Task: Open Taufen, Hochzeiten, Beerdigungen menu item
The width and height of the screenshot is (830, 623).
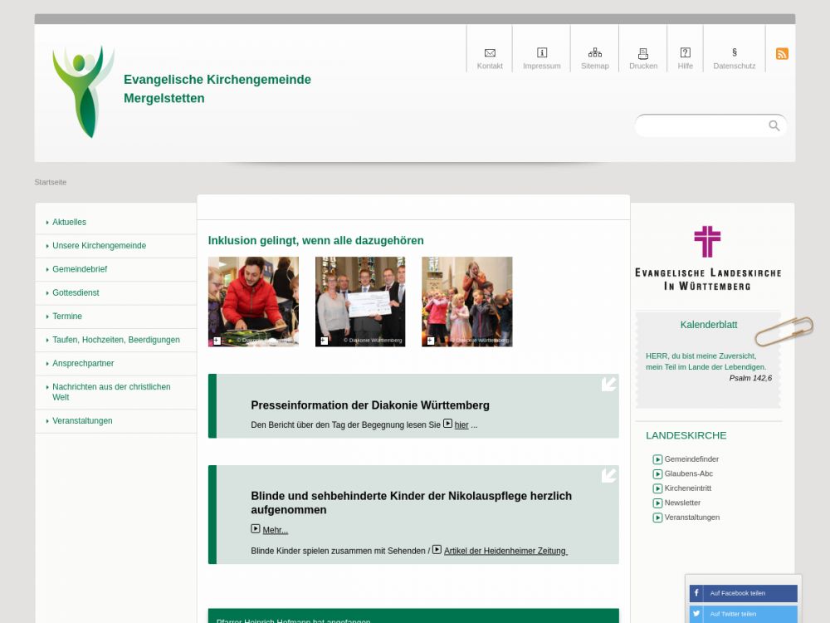Action: coord(115,340)
